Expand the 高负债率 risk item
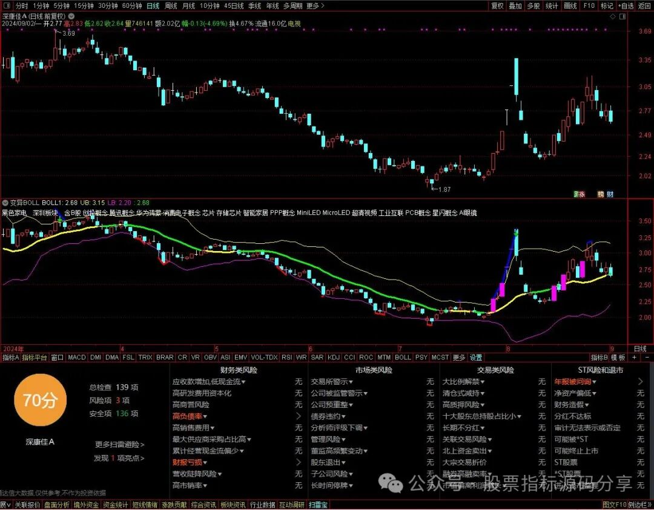654x510 pixels. pos(190,416)
